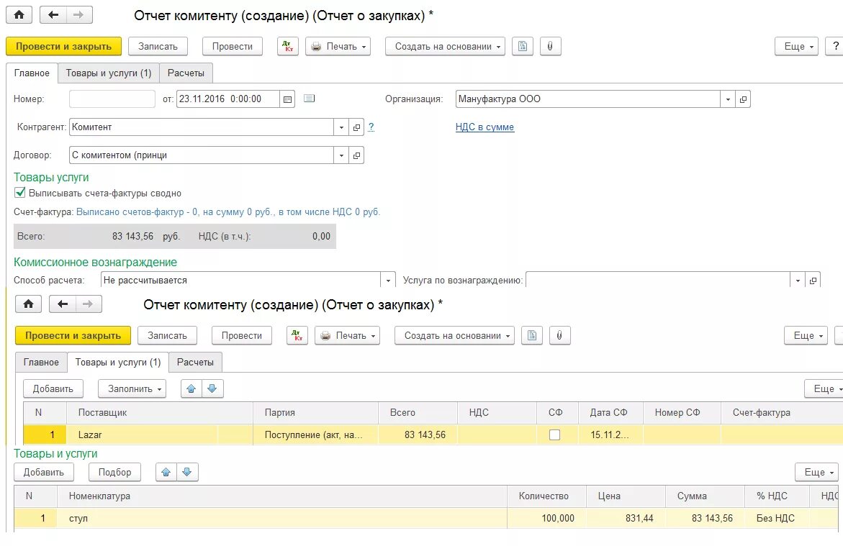Open the Расчеты tab in upper window
The height and width of the screenshot is (546, 843).
click(186, 73)
